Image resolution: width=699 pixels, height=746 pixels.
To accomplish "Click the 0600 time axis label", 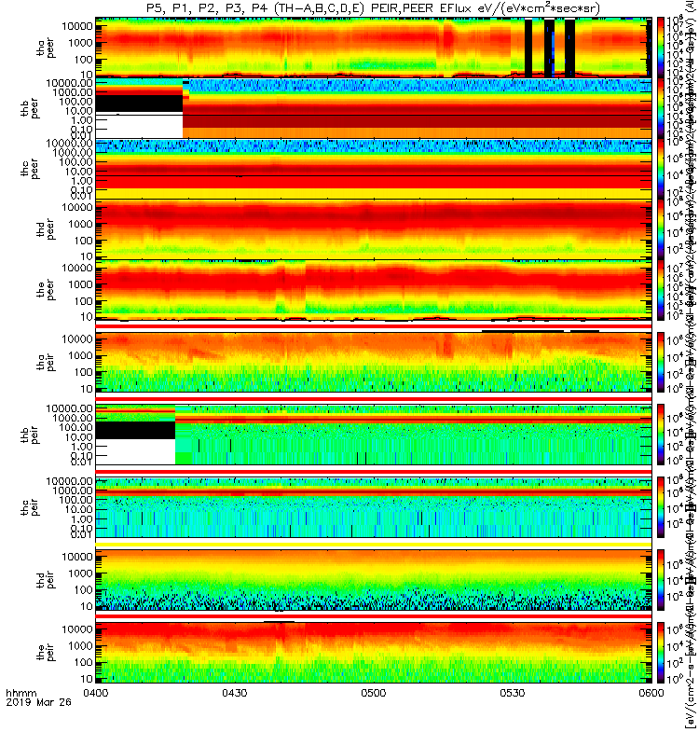I will (651, 693).
